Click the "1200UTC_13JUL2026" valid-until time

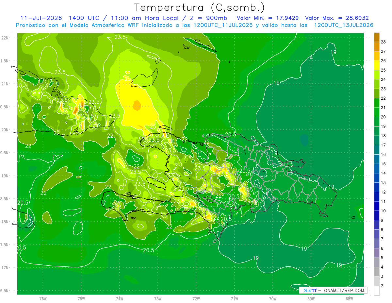pyautogui.click(x=344, y=25)
